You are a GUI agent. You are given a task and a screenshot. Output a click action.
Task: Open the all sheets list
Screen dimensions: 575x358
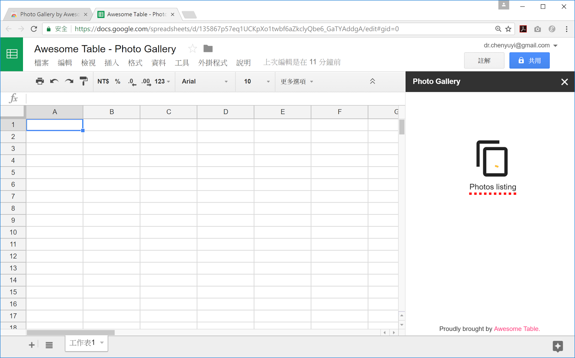[49, 345]
